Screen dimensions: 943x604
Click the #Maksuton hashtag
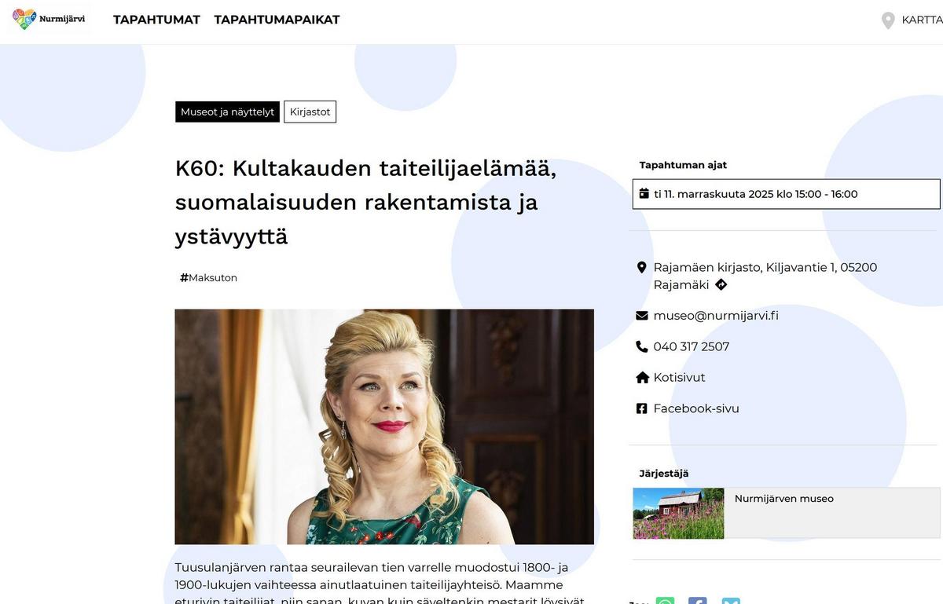208,278
